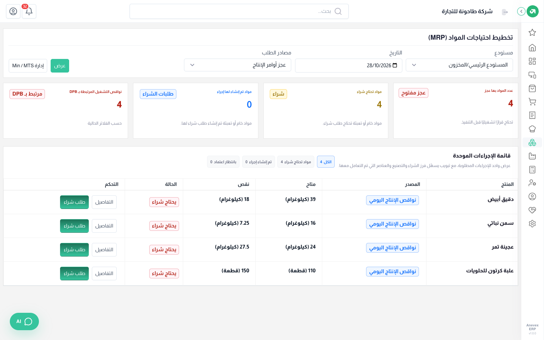Open notifications bell with 32 badge

(x=29, y=11)
